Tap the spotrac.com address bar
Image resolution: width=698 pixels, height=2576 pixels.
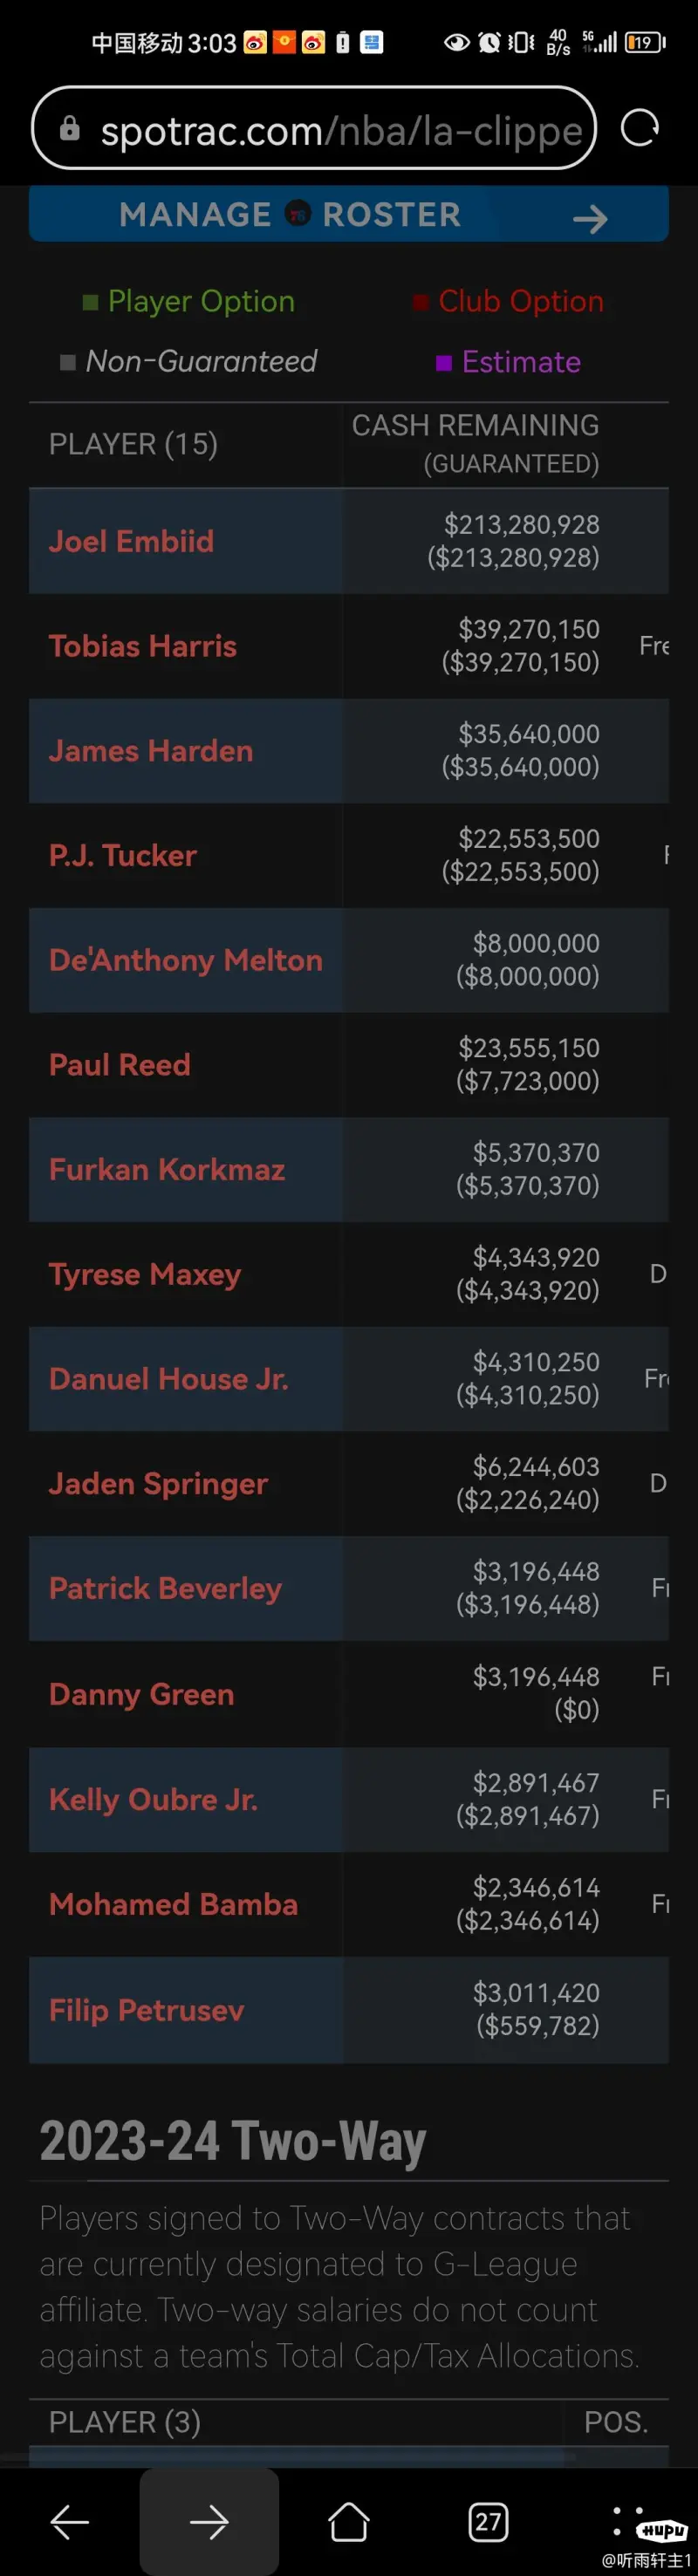point(314,128)
